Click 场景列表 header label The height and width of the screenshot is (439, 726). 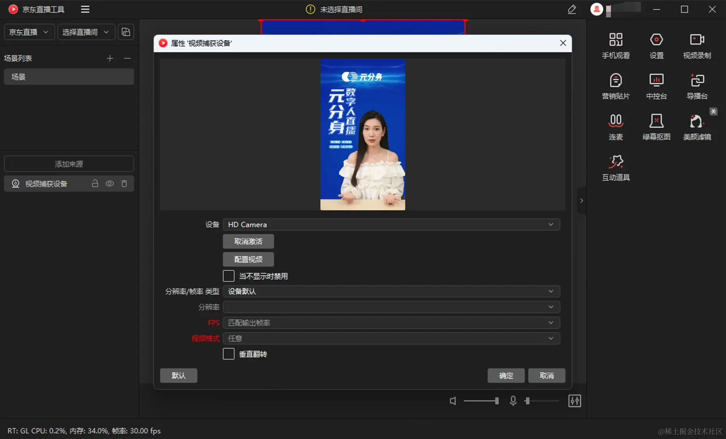click(x=18, y=59)
